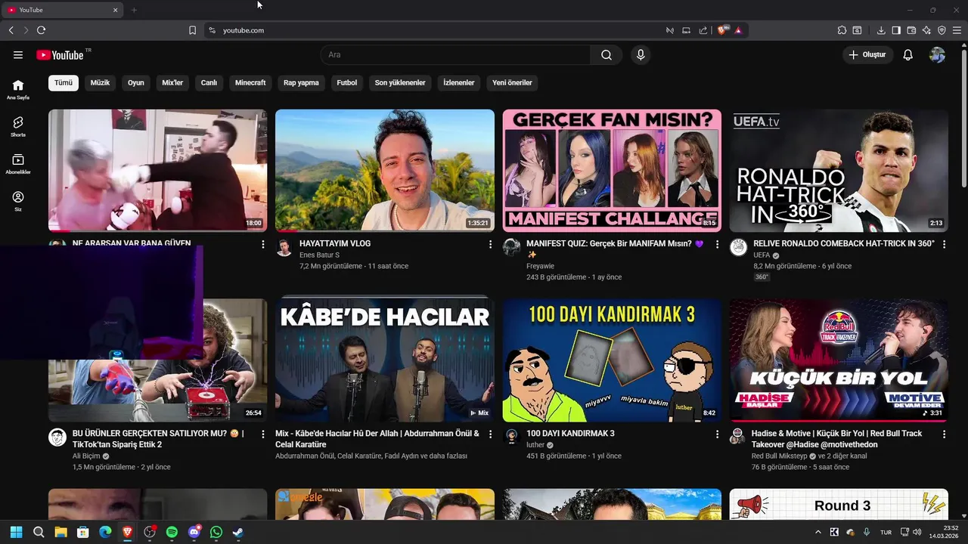This screenshot has width=968, height=544.
Task: Select the İzlenenler filter chip
Action: point(459,82)
